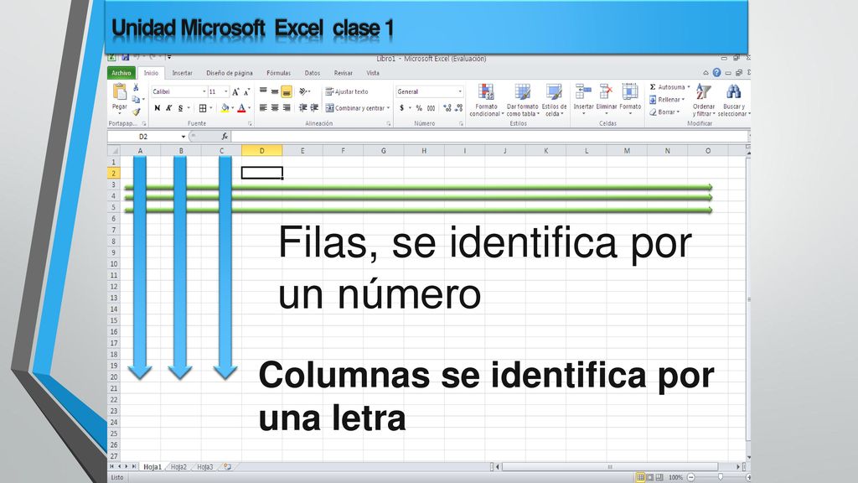
Task: Click the Save icon in quick access toolbar
Action: coord(126,57)
